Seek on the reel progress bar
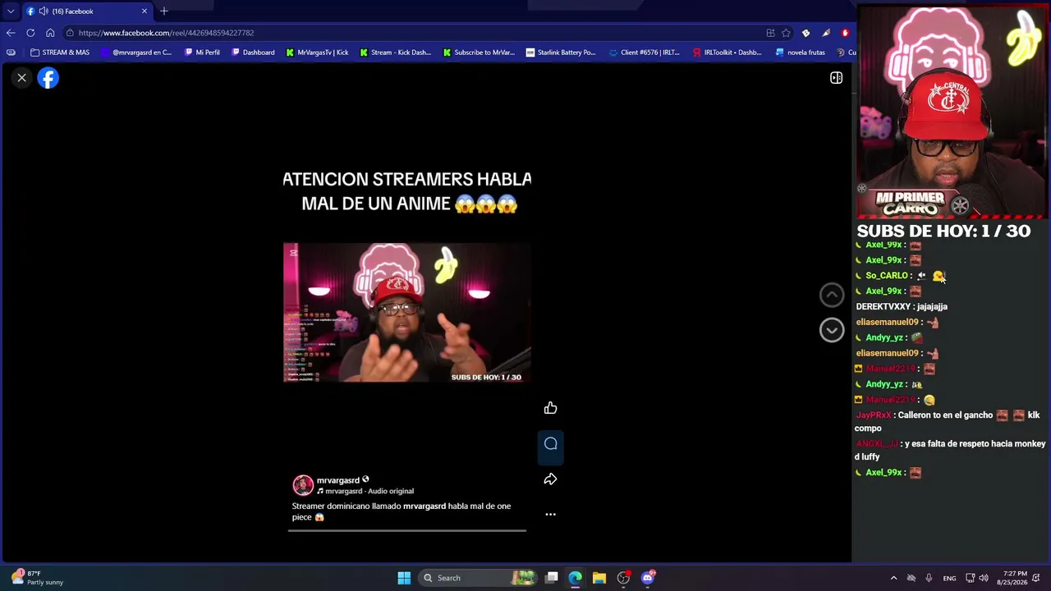This screenshot has height=591, width=1051. coord(406,530)
